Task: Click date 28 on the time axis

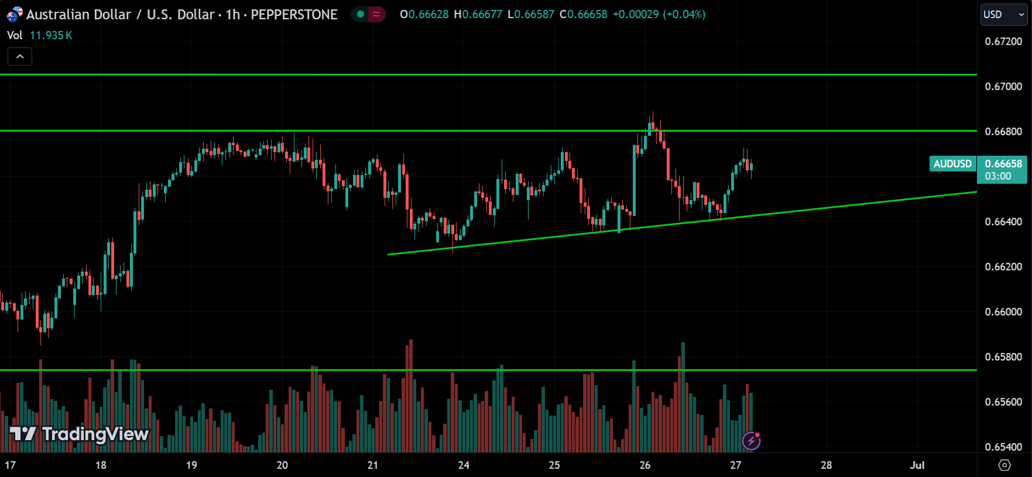Action: pos(827,465)
